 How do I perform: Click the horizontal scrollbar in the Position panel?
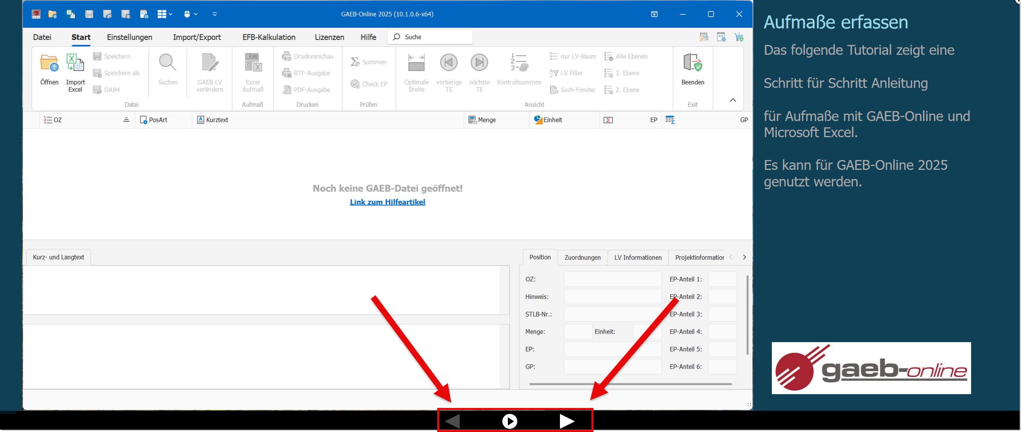(x=630, y=384)
